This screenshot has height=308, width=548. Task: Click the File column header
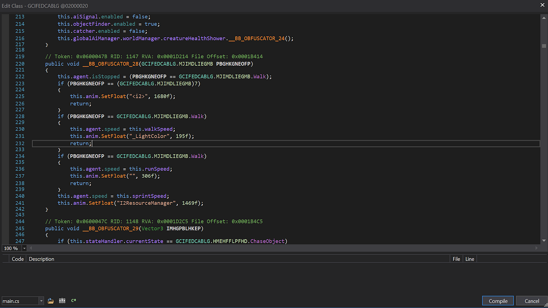pyautogui.click(x=456, y=259)
